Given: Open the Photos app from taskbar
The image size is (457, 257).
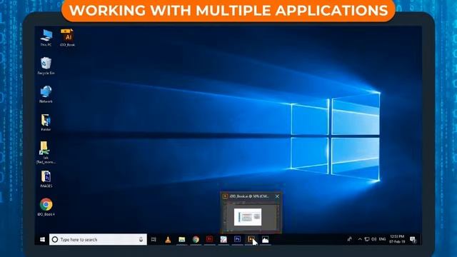Looking at the screenshot, I should point(265,240).
